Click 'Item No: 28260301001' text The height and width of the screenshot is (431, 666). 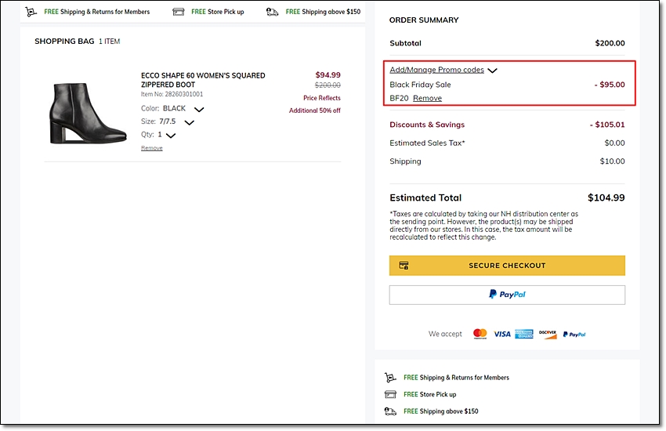click(x=172, y=94)
